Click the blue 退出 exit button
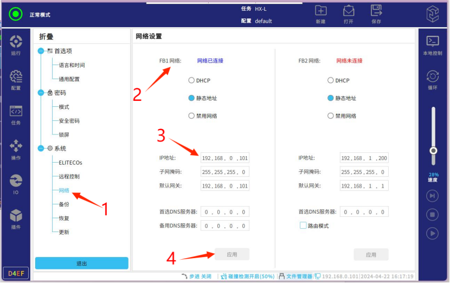 click(81, 263)
